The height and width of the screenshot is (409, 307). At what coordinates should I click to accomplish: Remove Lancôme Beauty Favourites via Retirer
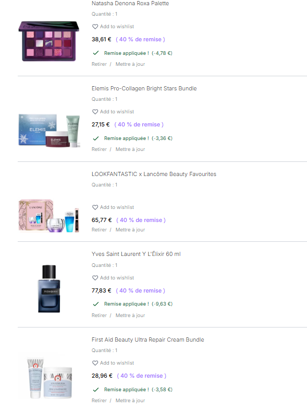point(99,230)
